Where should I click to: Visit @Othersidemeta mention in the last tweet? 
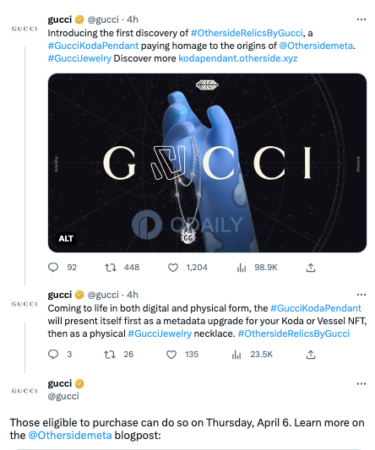coord(70,436)
